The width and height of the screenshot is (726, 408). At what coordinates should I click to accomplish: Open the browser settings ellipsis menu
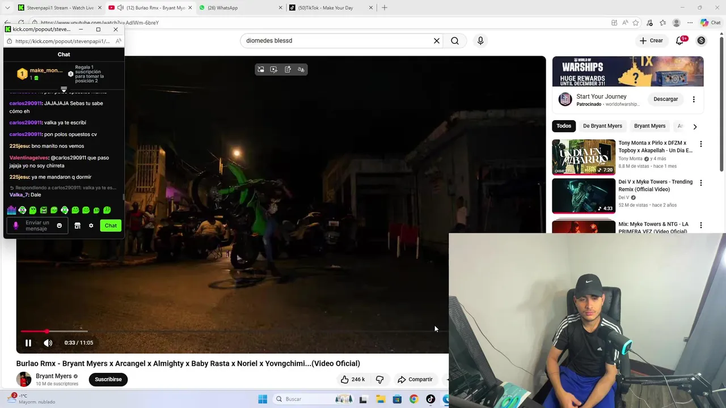[690, 23]
